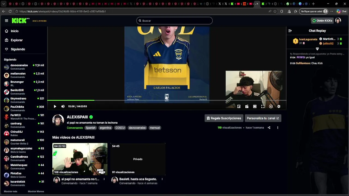Image resolution: width=349 pixels, height=196 pixels.
Task: Expand the chat leaderboard chevron
Action: (317, 49)
